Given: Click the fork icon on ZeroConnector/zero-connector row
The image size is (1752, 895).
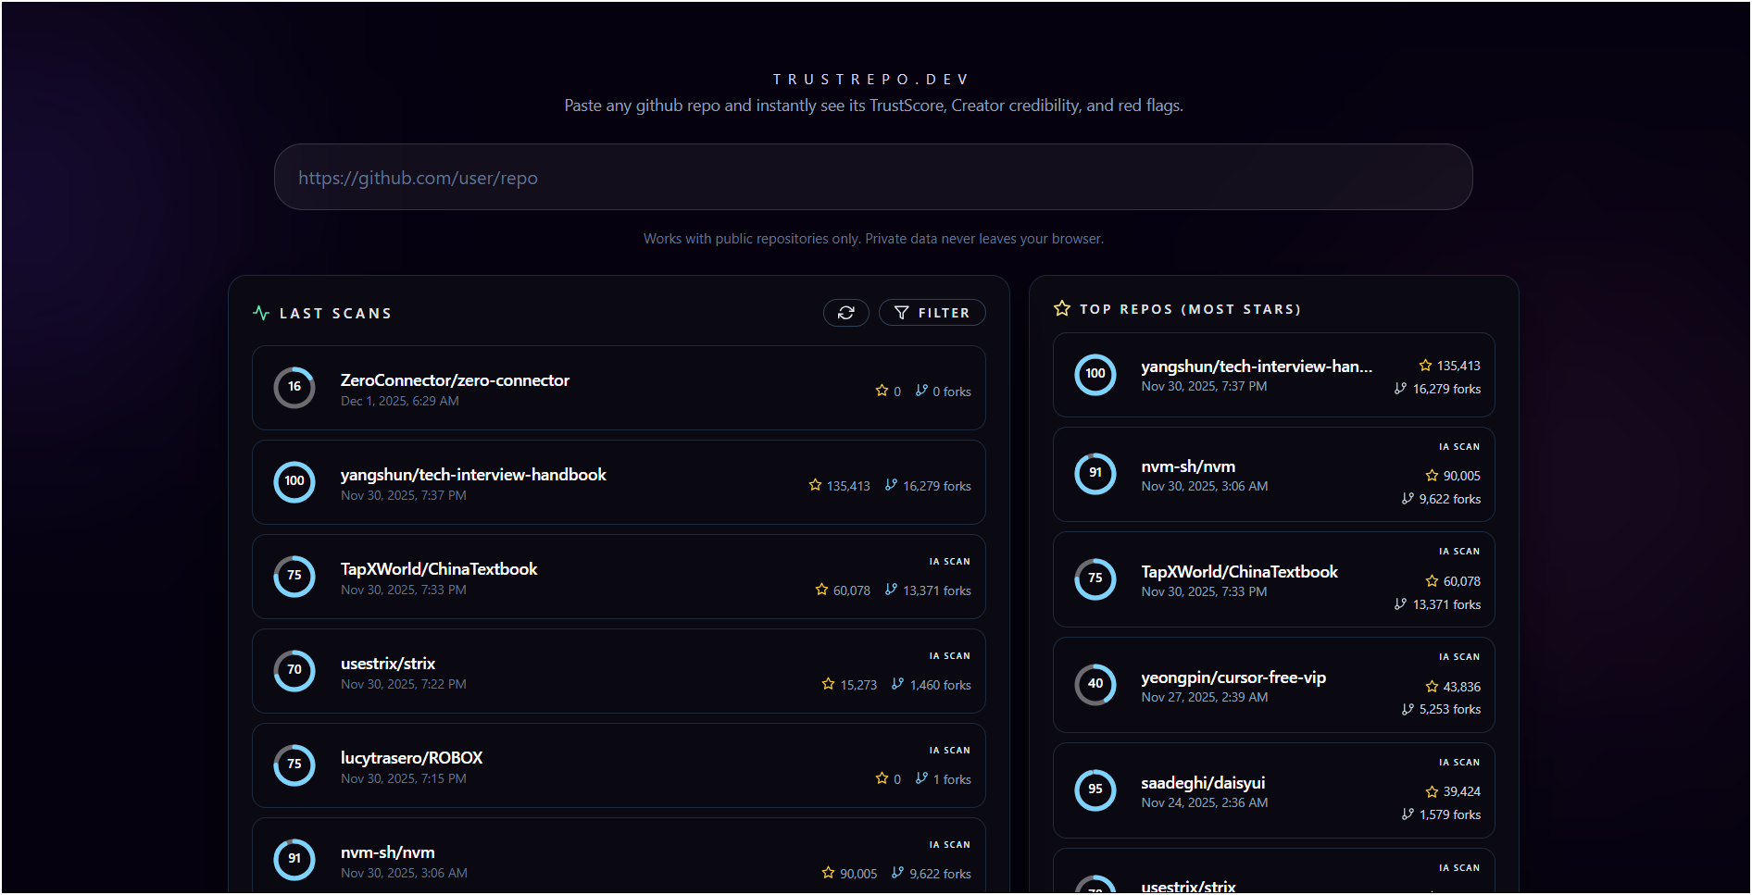Looking at the screenshot, I should 920,391.
